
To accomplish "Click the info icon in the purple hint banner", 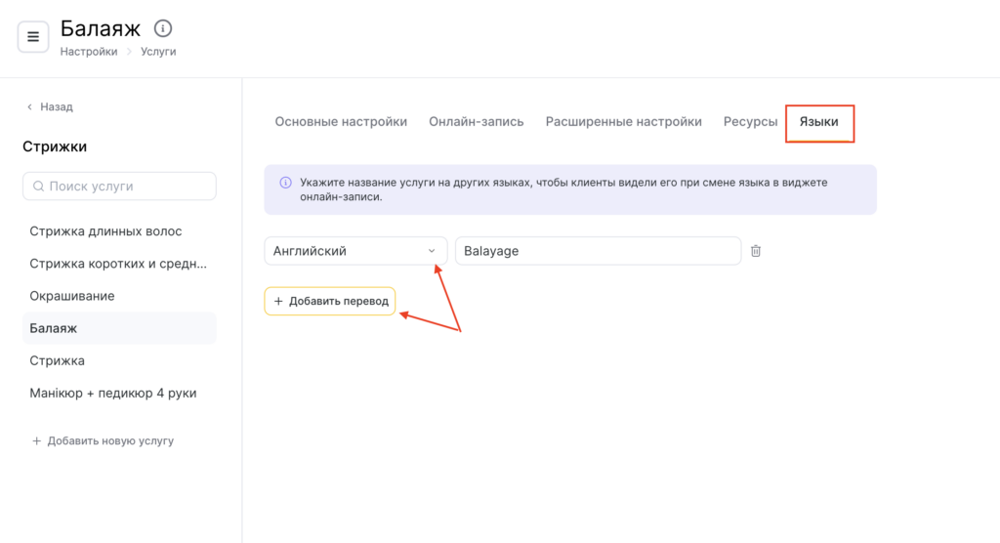I will tap(285, 183).
